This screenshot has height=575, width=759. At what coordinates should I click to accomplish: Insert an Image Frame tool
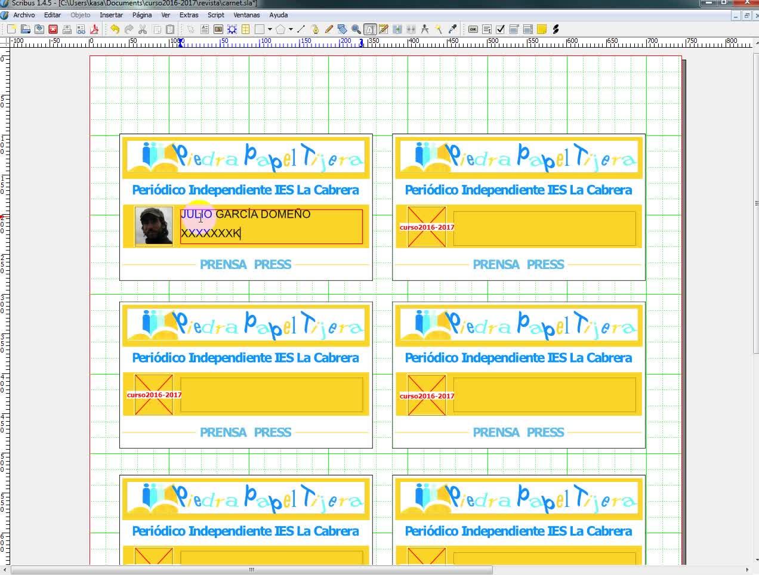click(x=218, y=29)
